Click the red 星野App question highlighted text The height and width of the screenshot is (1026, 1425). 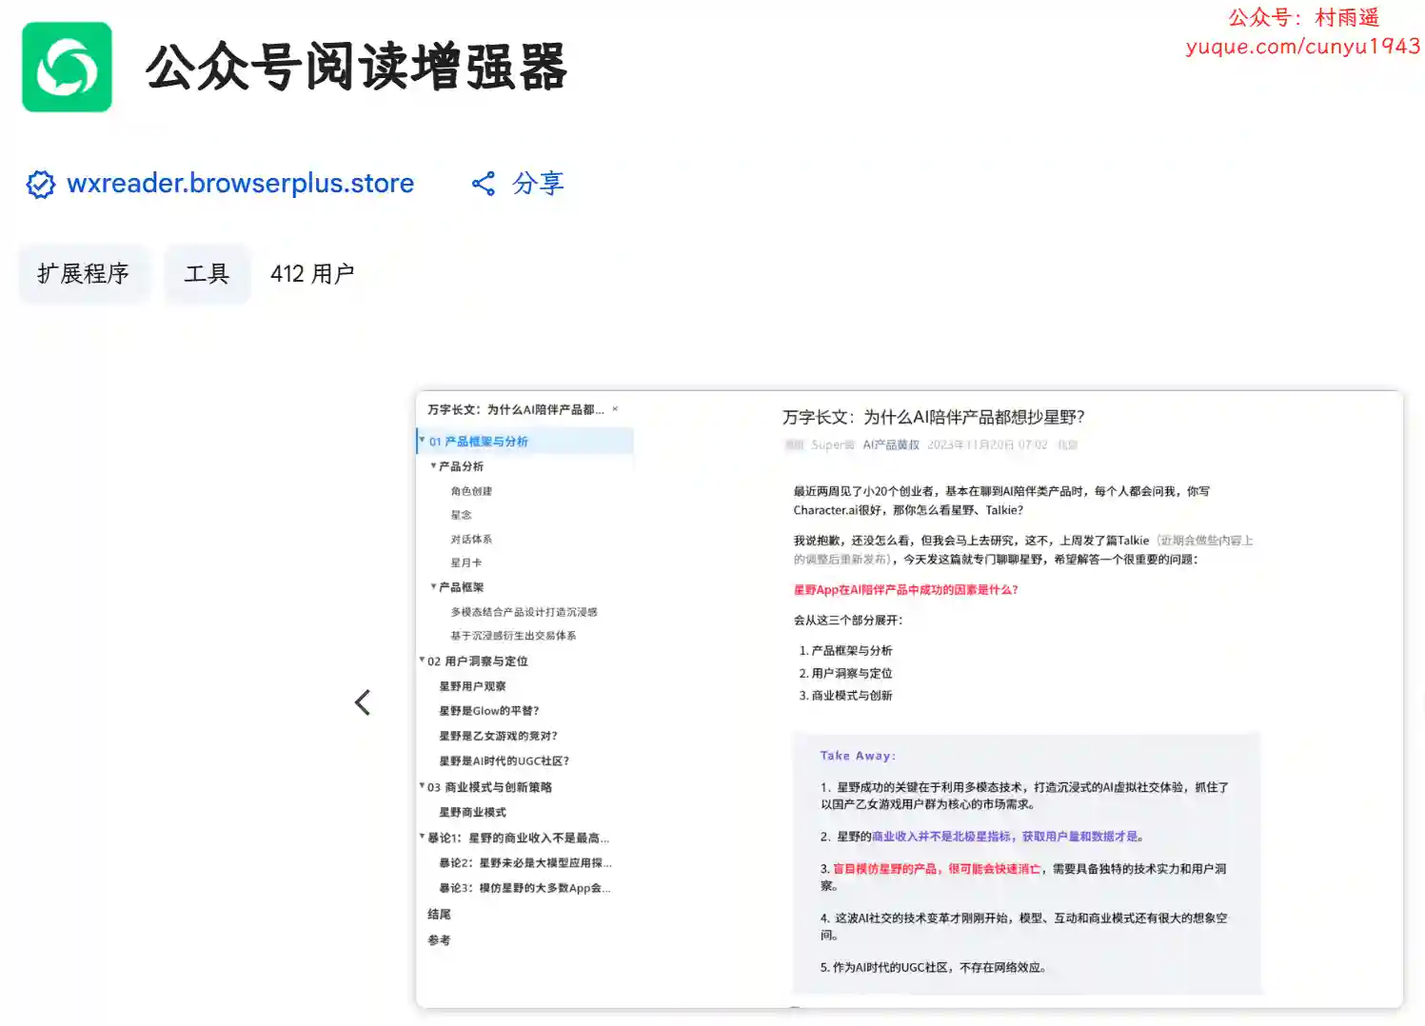click(905, 590)
